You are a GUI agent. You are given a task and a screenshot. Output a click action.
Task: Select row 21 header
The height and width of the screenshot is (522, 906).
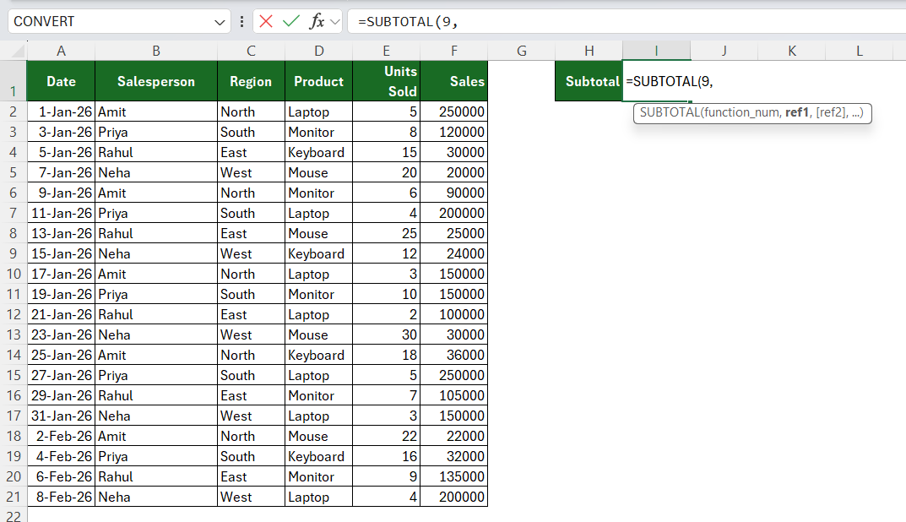(x=14, y=498)
